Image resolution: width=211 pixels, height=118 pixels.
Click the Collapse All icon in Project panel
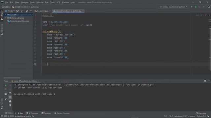(x=22, y=11)
